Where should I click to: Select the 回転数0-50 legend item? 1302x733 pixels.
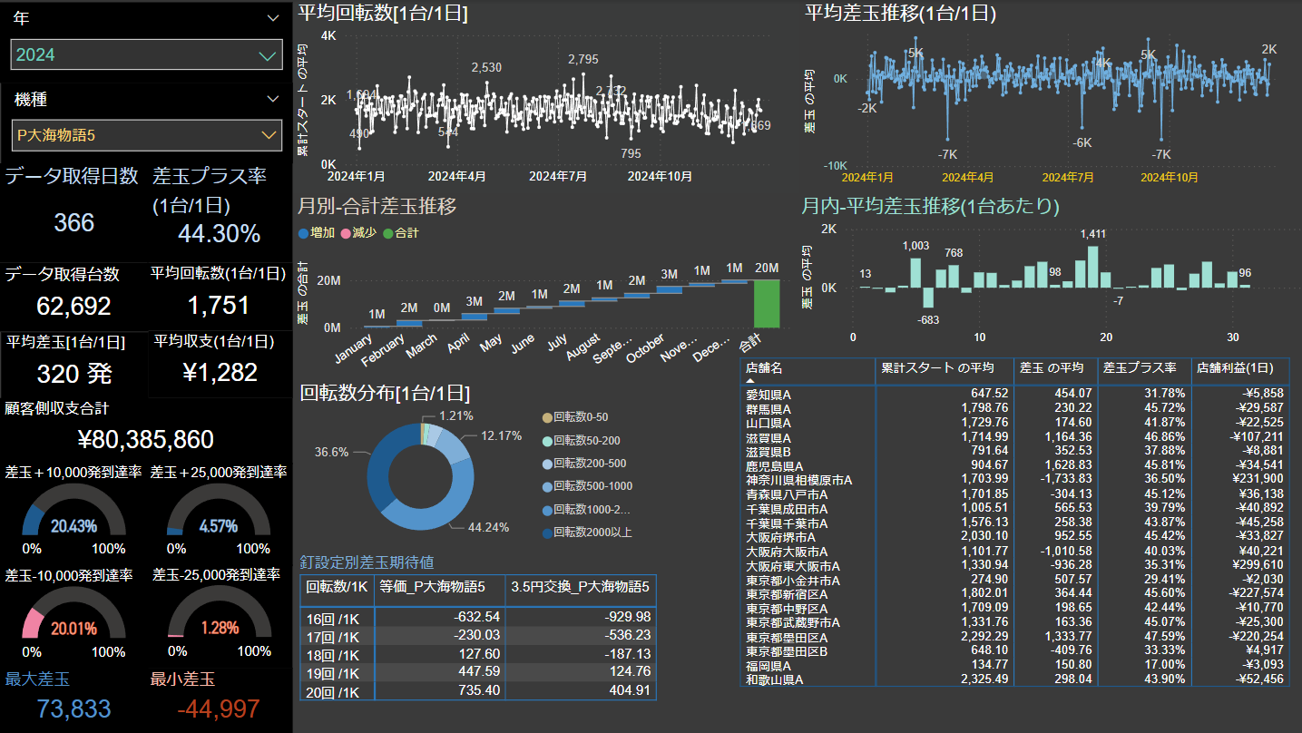point(546,417)
